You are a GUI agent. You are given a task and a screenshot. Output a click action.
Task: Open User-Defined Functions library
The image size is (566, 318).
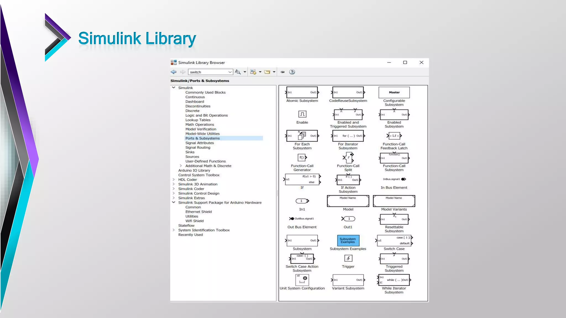(x=205, y=161)
